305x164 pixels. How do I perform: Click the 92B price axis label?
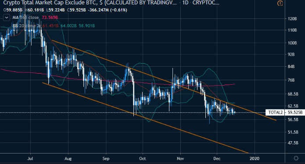(x=291, y=54)
